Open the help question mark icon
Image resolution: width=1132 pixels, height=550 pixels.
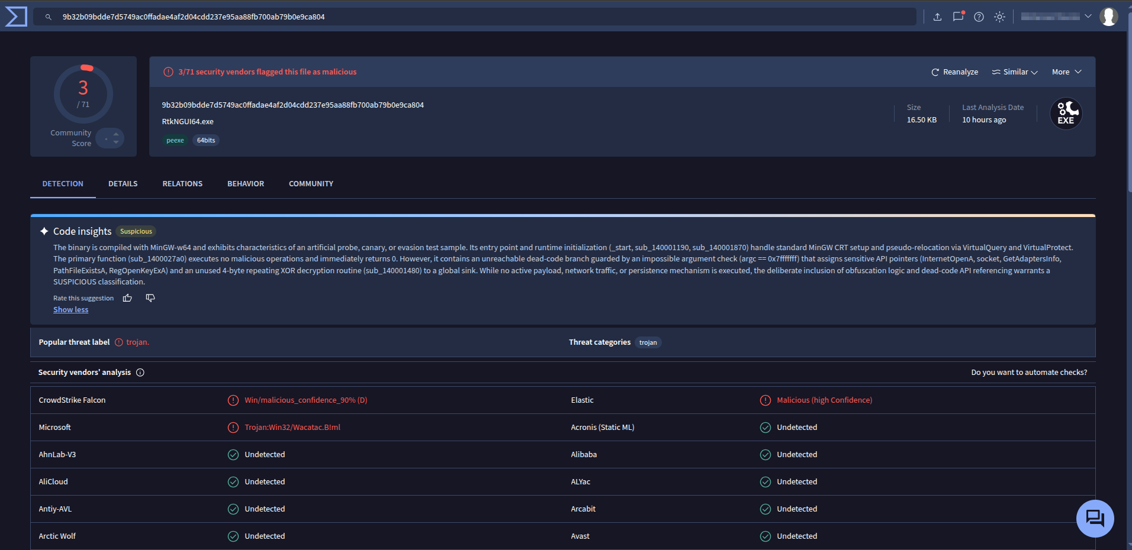click(979, 17)
